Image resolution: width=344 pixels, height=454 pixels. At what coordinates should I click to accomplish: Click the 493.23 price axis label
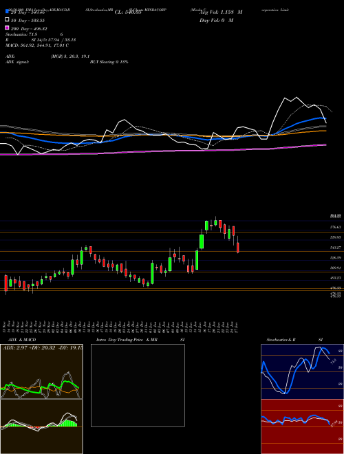click(336, 278)
